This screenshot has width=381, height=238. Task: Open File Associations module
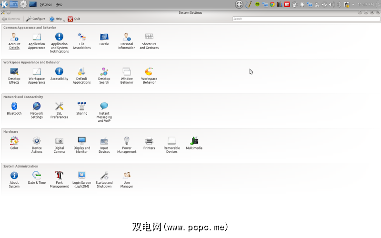coord(81,41)
